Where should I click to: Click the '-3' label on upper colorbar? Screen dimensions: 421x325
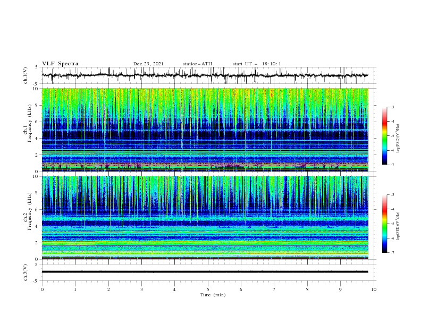[392, 107]
